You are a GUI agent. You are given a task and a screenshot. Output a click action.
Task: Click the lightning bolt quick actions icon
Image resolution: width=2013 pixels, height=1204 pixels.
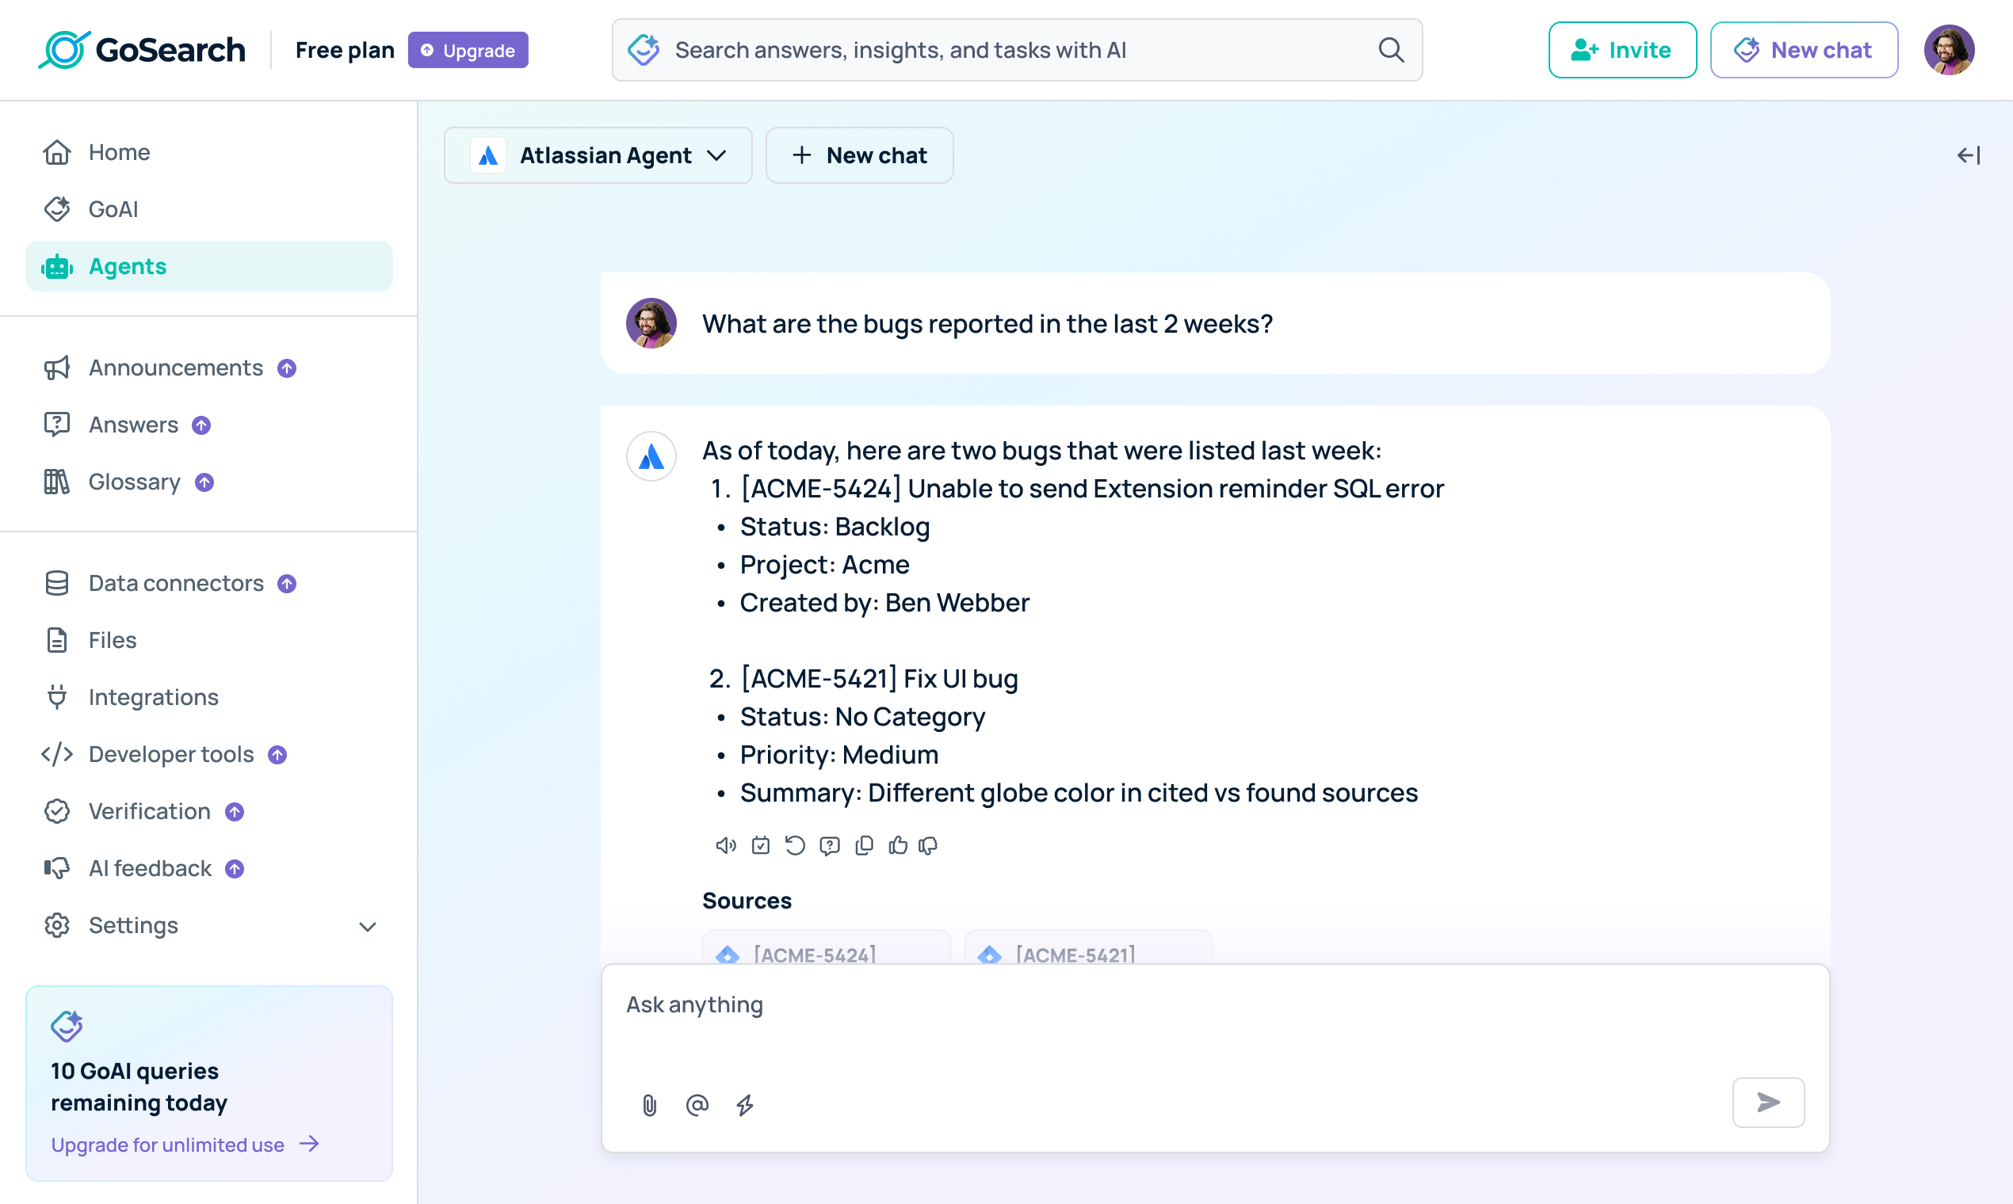pyautogui.click(x=745, y=1104)
